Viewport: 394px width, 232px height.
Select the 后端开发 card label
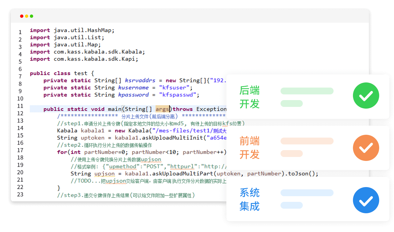pyautogui.click(x=249, y=97)
